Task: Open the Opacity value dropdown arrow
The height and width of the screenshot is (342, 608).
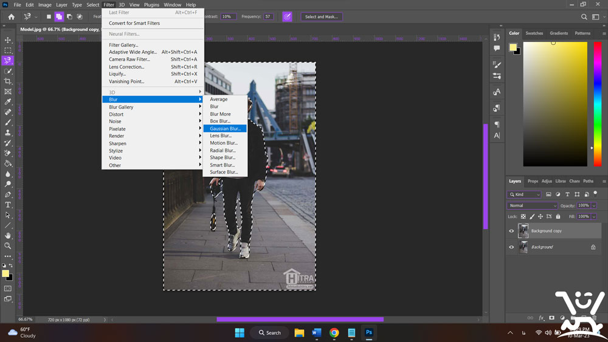Action: point(594,206)
